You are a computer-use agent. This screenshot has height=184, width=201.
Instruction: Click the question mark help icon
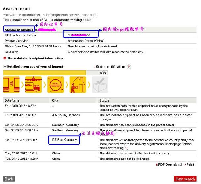tap(129, 67)
